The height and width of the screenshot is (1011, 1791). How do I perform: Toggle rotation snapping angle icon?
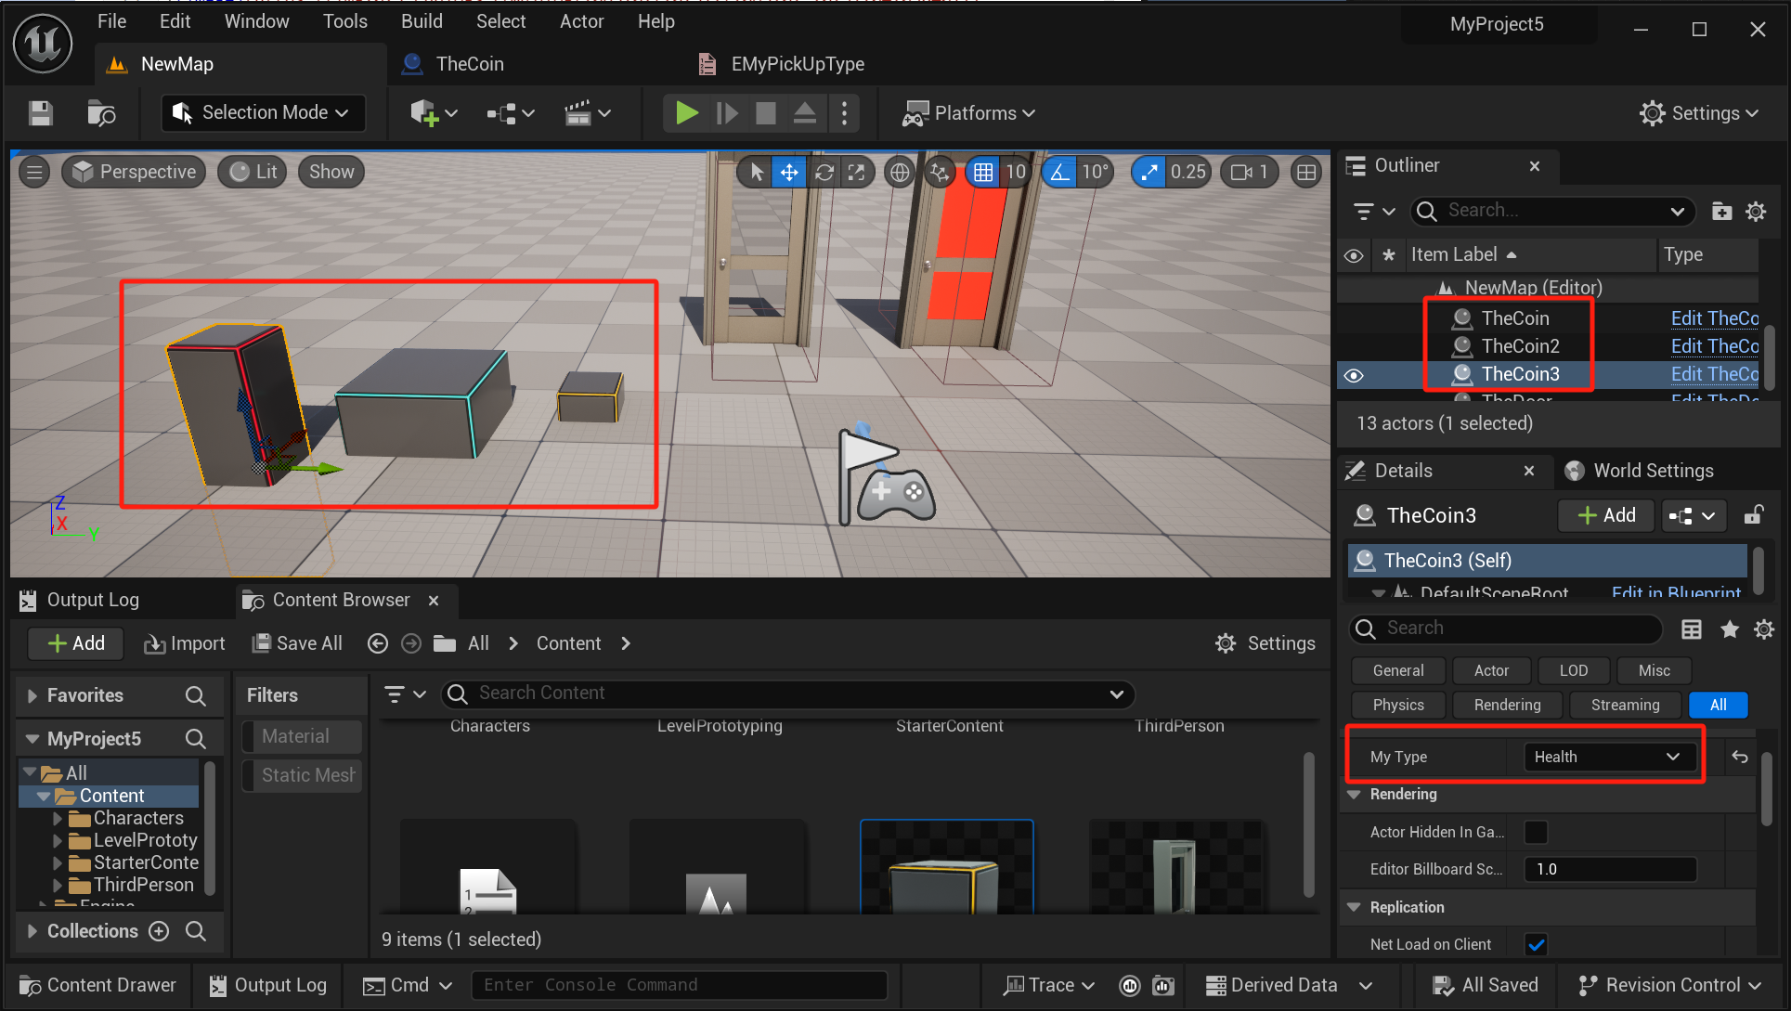1060,172
